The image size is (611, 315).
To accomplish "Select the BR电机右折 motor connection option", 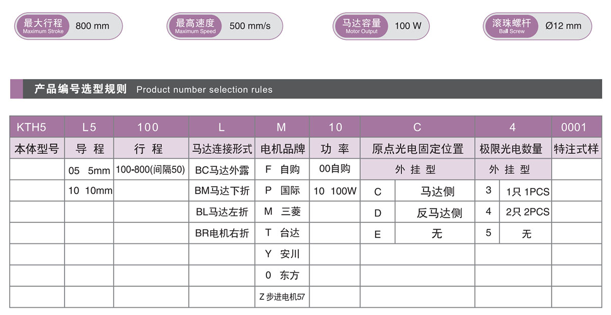I will pos(222,233).
